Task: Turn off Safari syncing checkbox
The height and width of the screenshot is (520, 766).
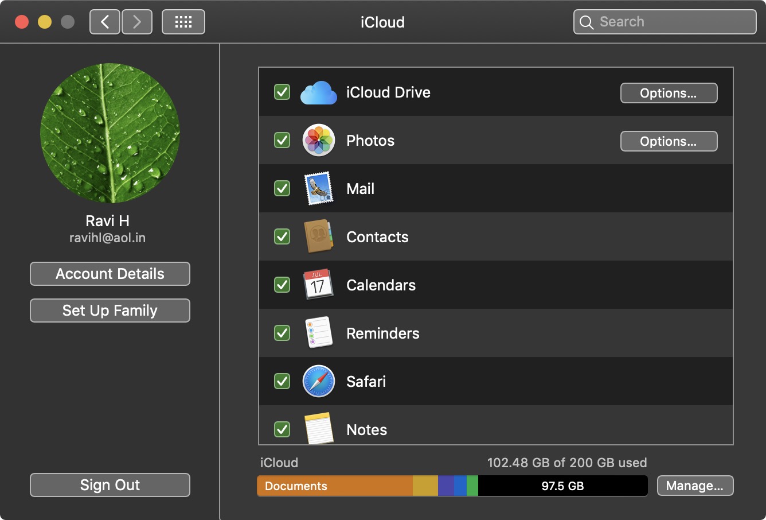Action: tap(282, 381)
